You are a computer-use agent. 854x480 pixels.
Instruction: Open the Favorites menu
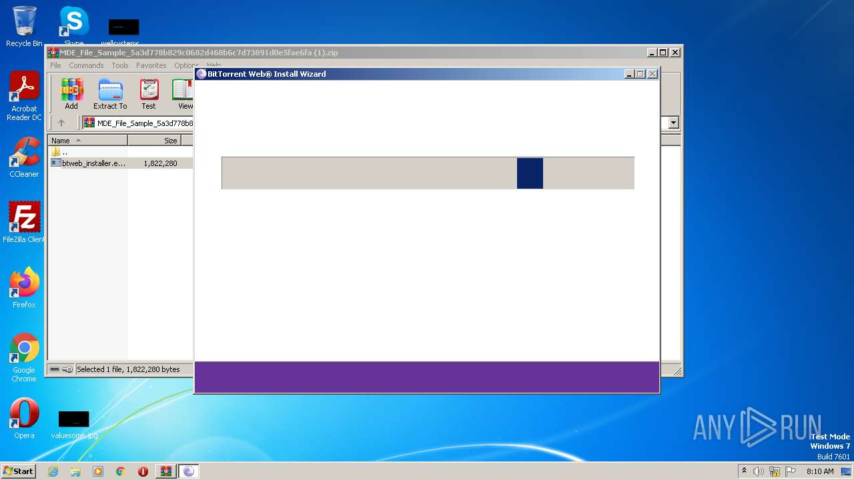pyautogui.click(x=151, y=65)
